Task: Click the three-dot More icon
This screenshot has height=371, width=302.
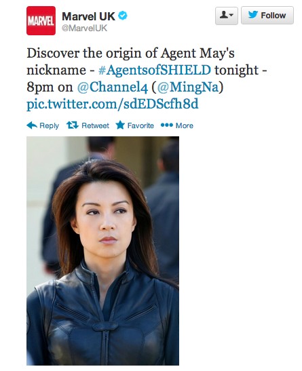Action: 167,125
